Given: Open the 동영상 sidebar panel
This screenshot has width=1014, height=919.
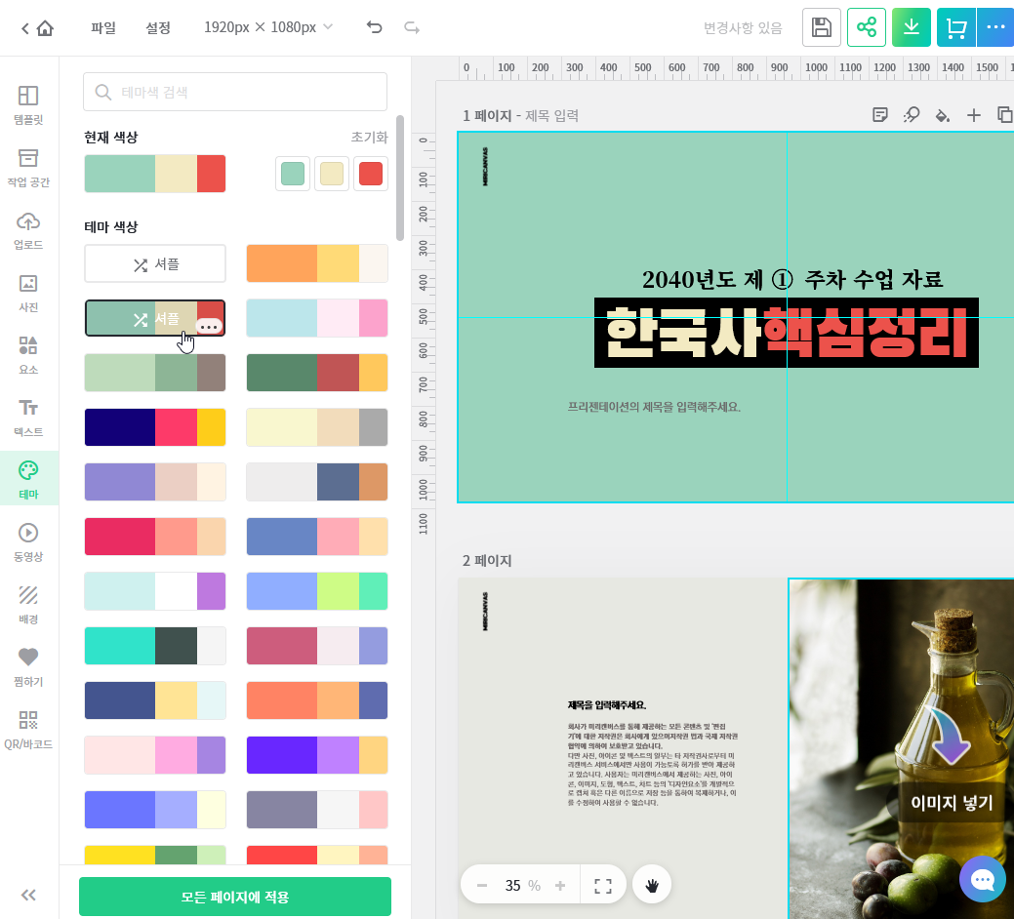Looking at the screenshot, I should [x=28, y=542].
